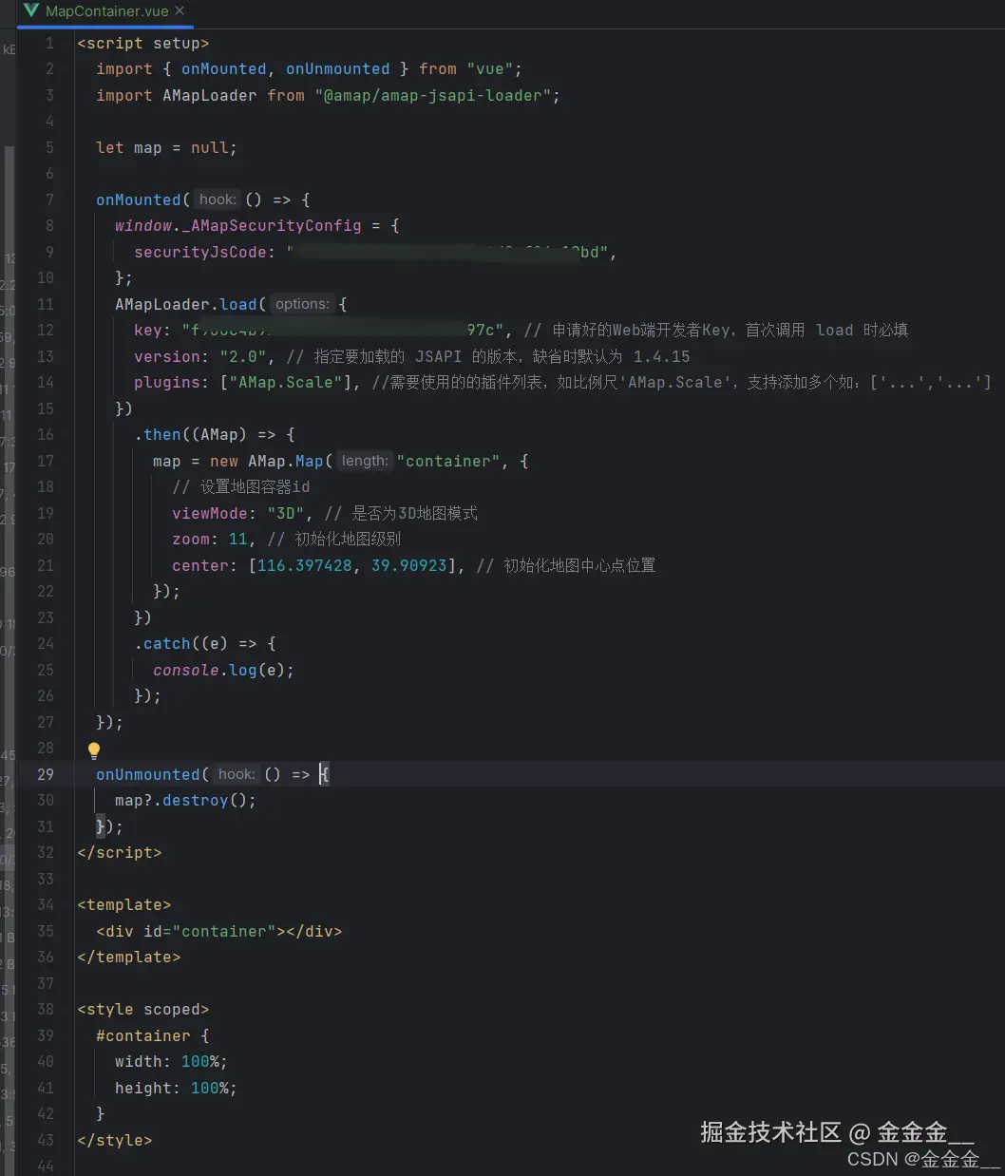Click the 'plugins' option key
Image resolution: width=1005 pixels, height=1176 pixels.
point(167,382)
